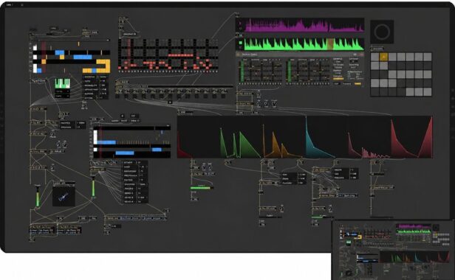
Task: Click the mini-map overview in the bottom-right corner
Action: pyautogui.click(x=393, y=250)
